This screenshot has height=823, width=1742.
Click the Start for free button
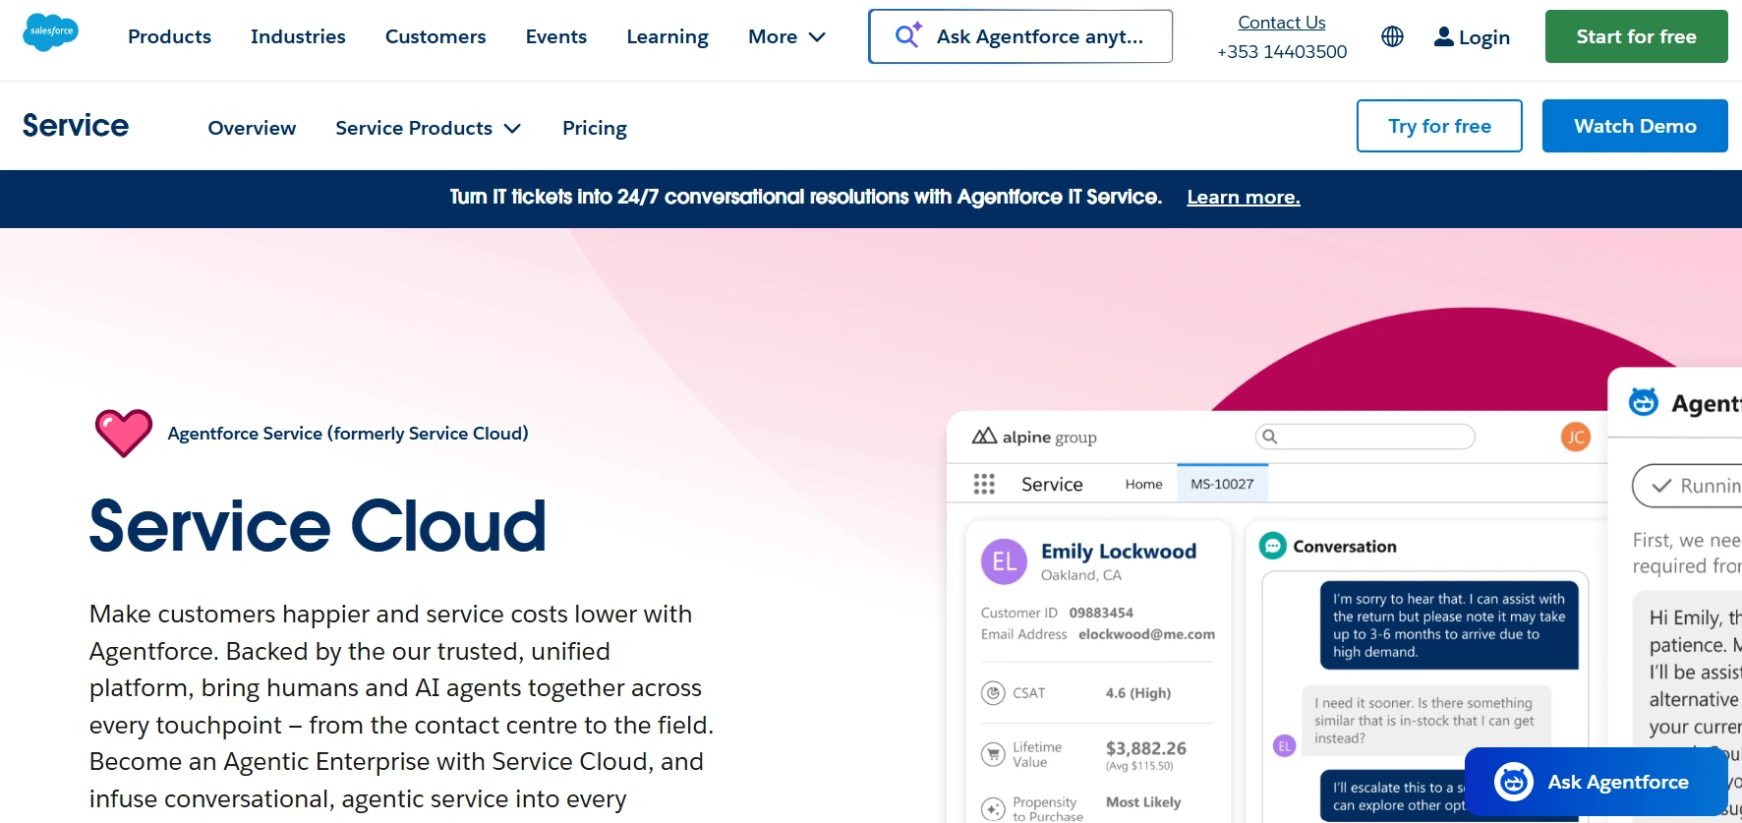[x=1636, y=37]
